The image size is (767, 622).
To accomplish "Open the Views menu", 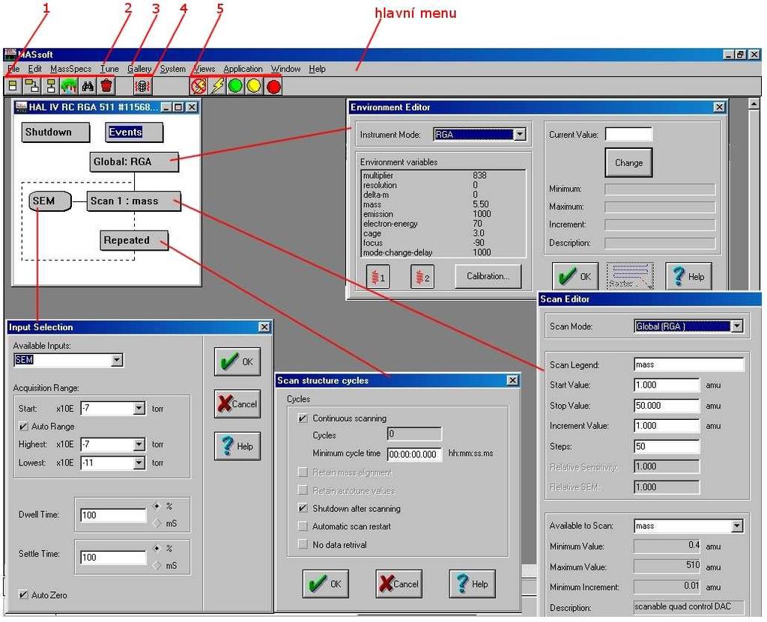I will coord(204,69).
